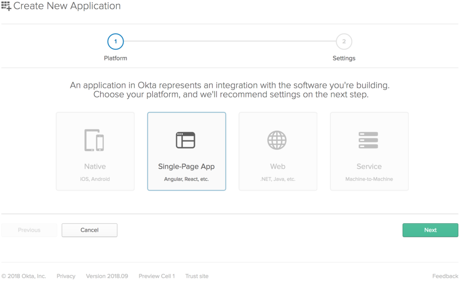
Task: Click the Cancel button
Action: [x=89, y=230]
